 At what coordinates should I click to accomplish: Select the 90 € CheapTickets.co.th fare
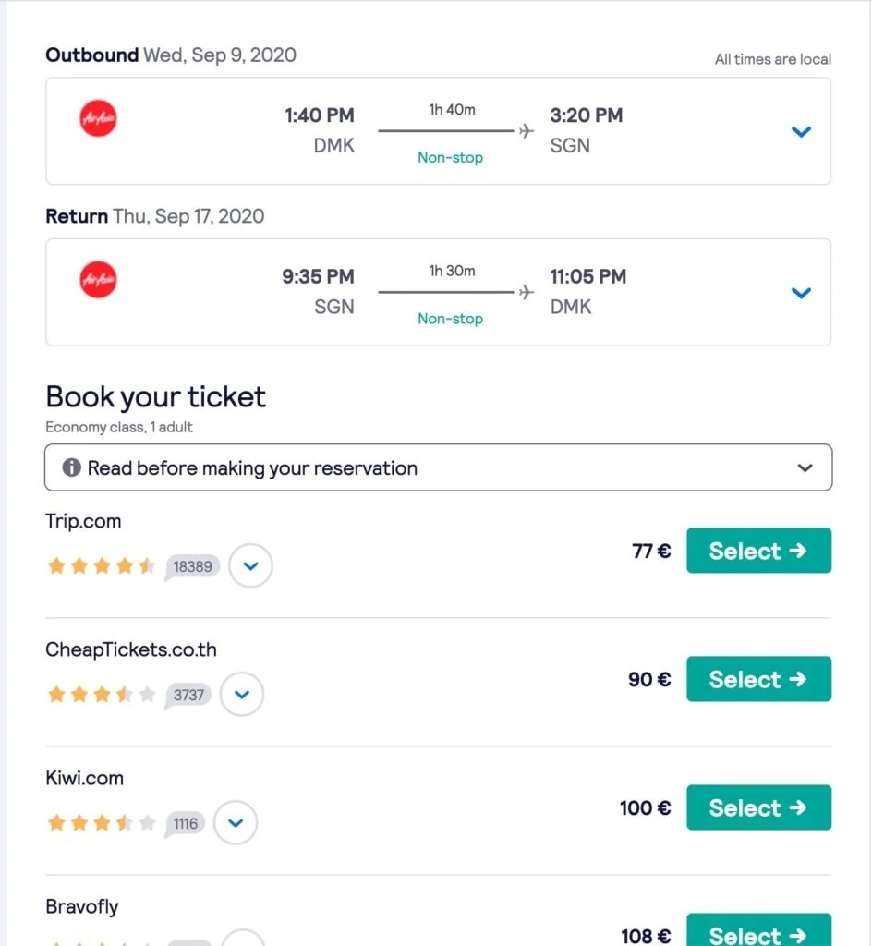pos(758,679)
